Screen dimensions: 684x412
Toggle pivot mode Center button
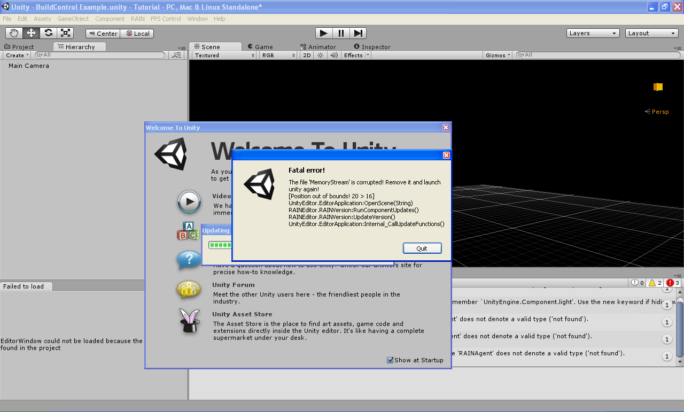coord(103,33)
